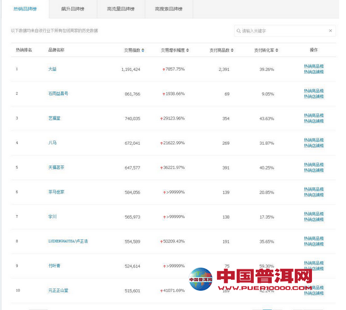Select growth value 41071.69%

(x=174, y=291)
